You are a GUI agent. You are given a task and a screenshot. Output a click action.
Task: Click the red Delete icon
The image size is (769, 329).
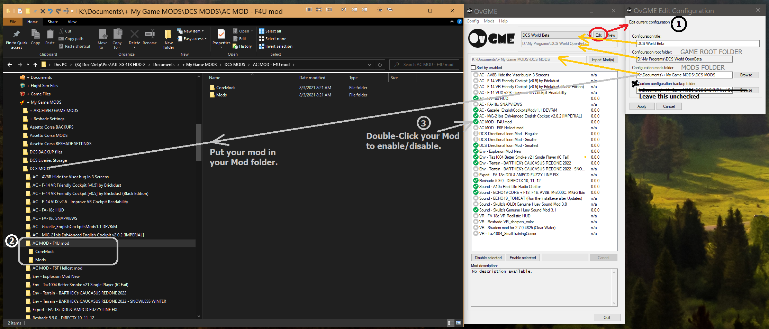point(134,34)
